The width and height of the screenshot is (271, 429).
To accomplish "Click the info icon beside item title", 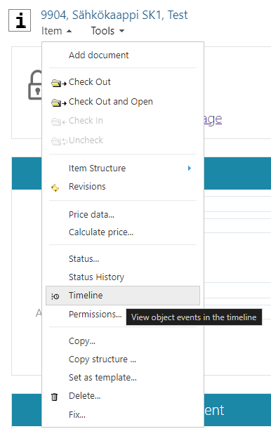I will 20,20.
